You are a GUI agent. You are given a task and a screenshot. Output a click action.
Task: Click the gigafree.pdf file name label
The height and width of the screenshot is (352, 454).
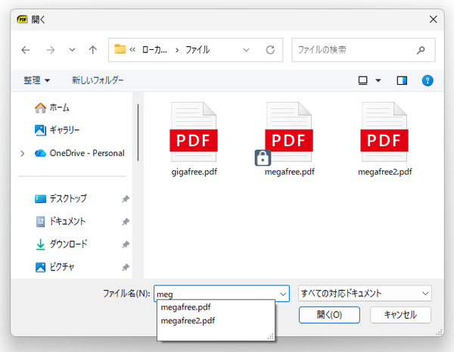(194, 172)
